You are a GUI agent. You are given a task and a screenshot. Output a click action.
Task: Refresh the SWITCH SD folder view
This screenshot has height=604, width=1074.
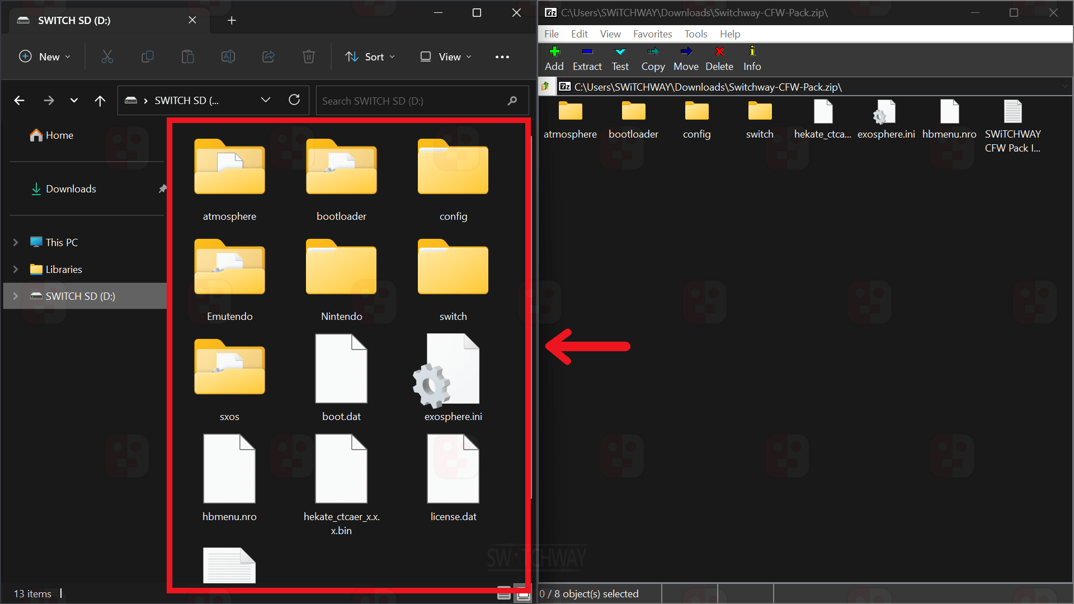pyautogui.click(x=294, y=100)
